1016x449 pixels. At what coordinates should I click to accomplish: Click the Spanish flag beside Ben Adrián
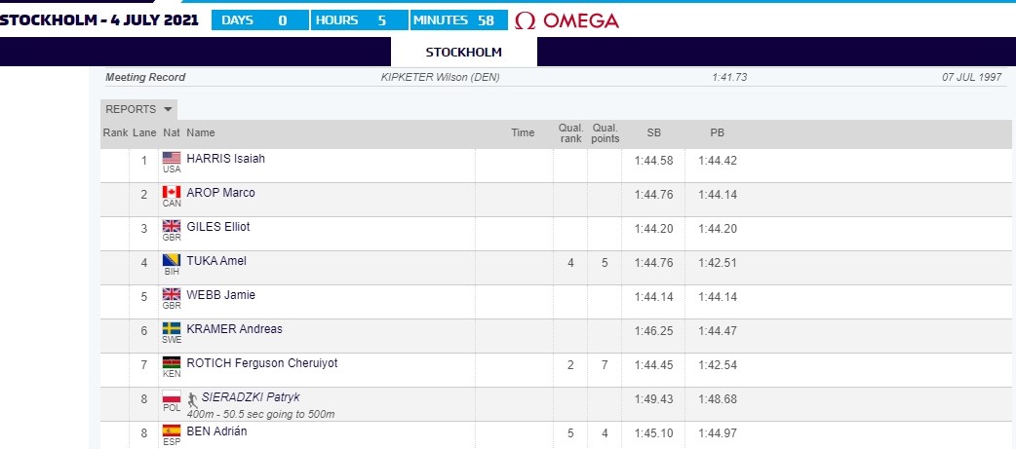pos(172,430)
